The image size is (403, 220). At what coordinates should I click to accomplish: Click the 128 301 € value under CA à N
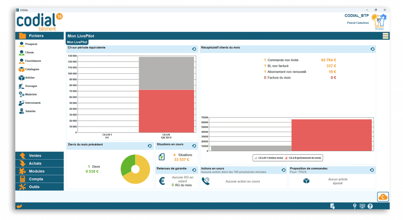coord(166,137)
